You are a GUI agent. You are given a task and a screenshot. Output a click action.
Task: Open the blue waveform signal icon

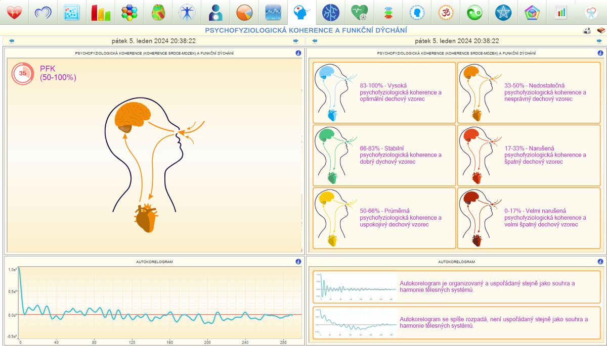point(274,12)
